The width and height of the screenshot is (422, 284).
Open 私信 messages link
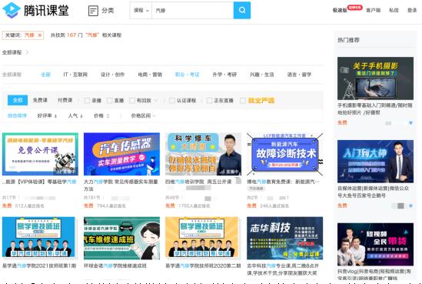394,10
